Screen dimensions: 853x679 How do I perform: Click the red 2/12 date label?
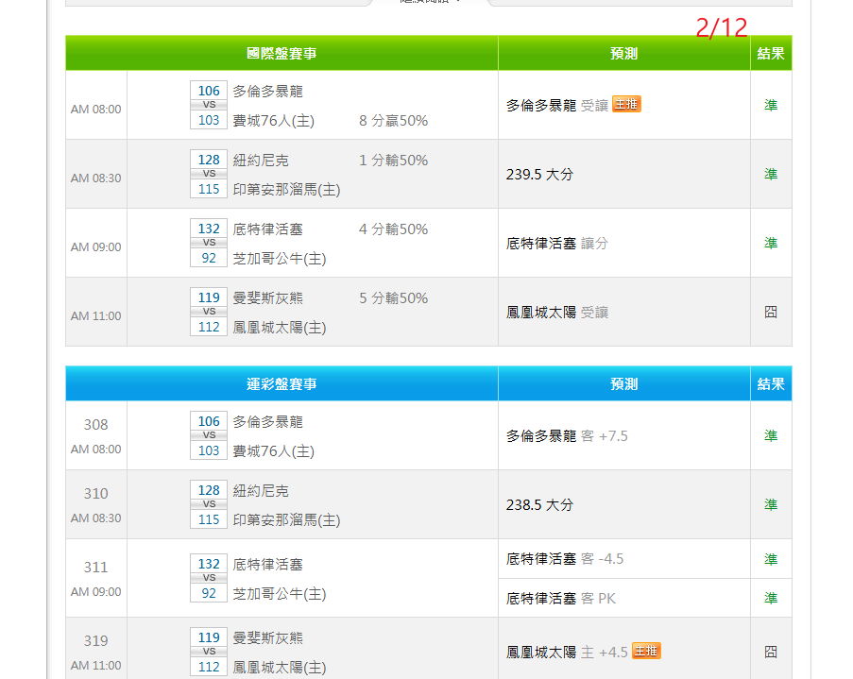tap(721, 29)
